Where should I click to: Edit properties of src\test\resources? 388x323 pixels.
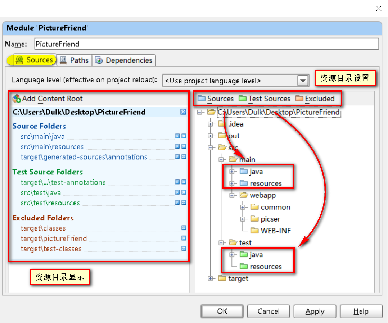(177, 202)
